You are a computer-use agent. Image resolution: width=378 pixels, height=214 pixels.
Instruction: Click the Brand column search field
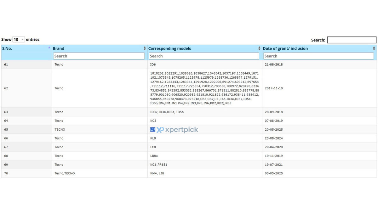pos(99,56)
